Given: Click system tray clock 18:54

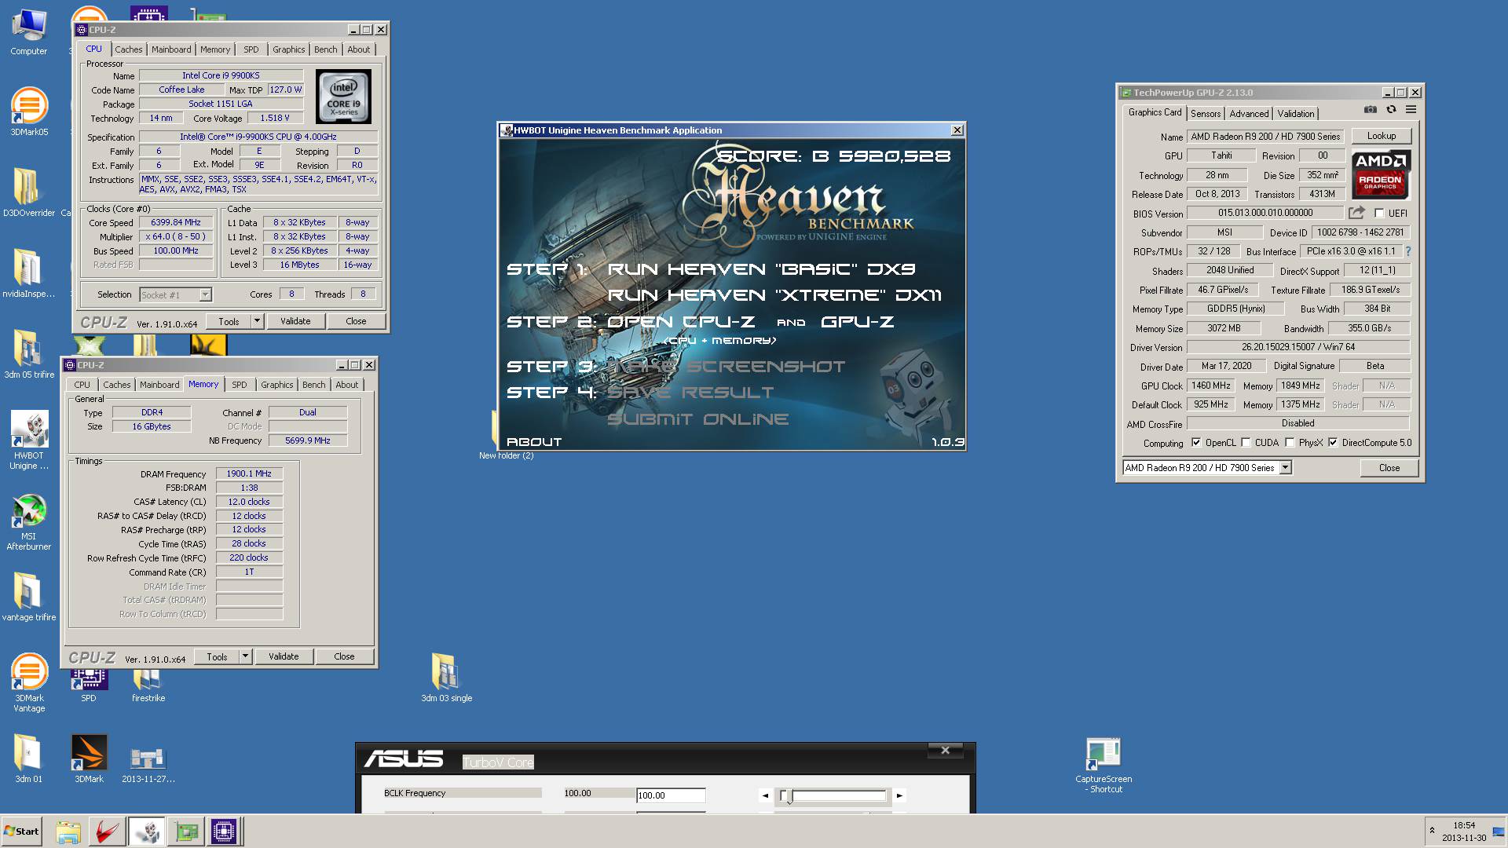Looking at the screenshot, I should click(x=1464, y=825).
